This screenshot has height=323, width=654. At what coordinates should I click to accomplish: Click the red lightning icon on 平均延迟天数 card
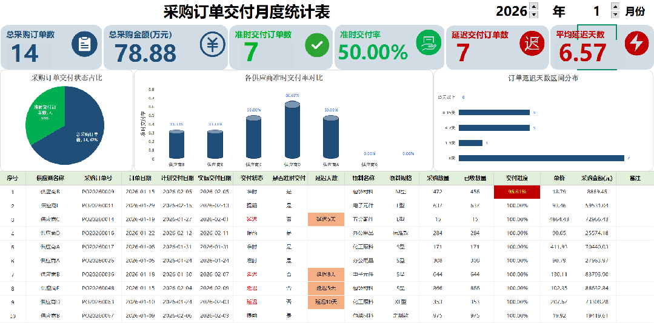[637, 43]
